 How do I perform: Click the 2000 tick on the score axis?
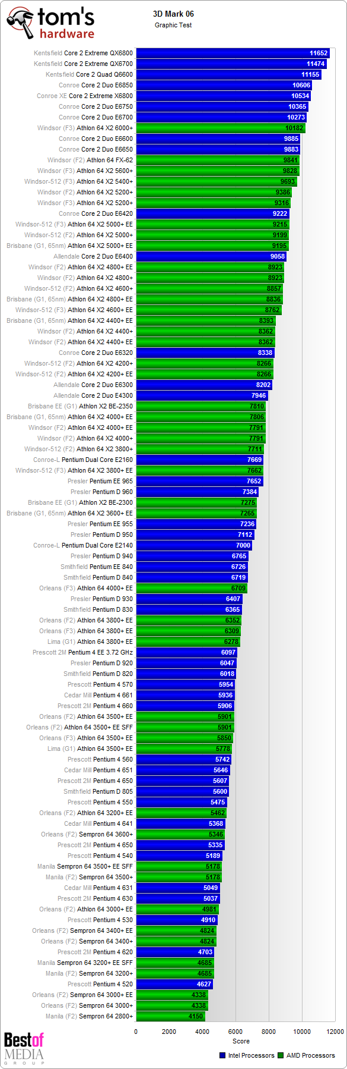coord(169,1032)
